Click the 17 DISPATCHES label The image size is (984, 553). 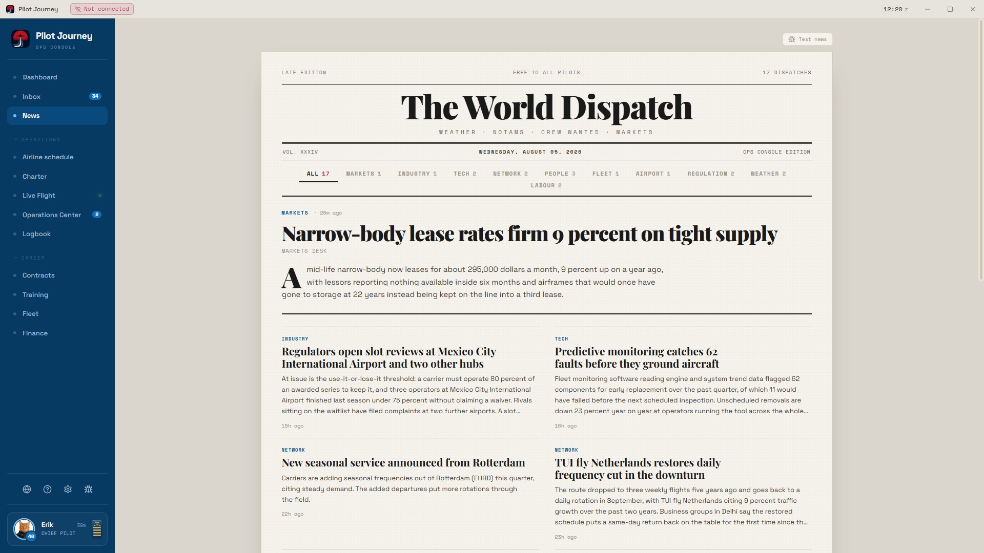787,73
